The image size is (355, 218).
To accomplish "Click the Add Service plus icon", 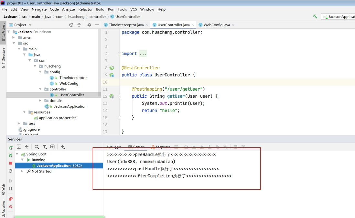I will point(63,147).
